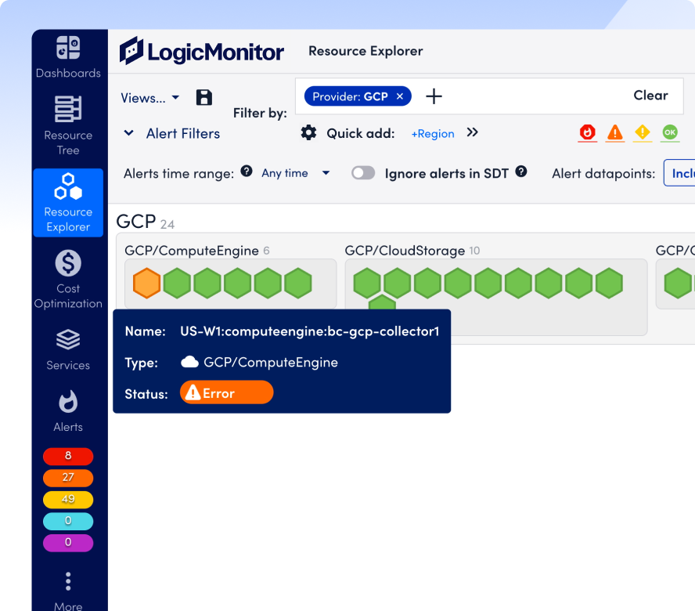The image size is (695, 611).
Task: Open Cost Optimization from the sidebar
Action: [x=68, y=279]
